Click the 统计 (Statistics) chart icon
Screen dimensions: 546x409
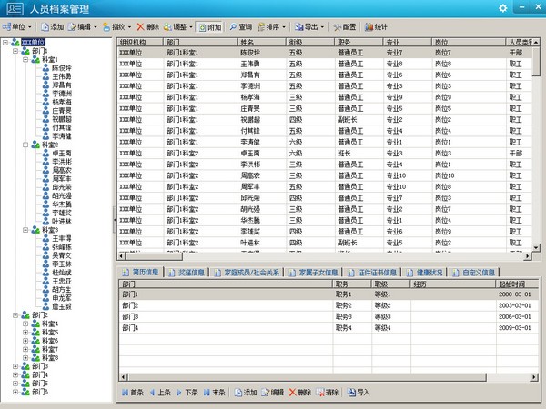pyautogui.click(x=378, y=28)
